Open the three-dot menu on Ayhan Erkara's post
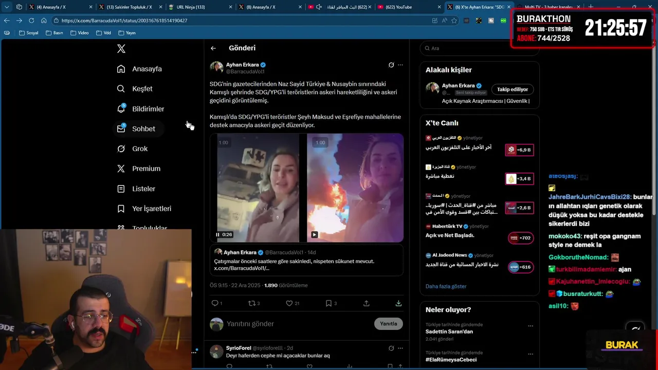The width and height of the screenshot is (658, 370). pos(400,65)
